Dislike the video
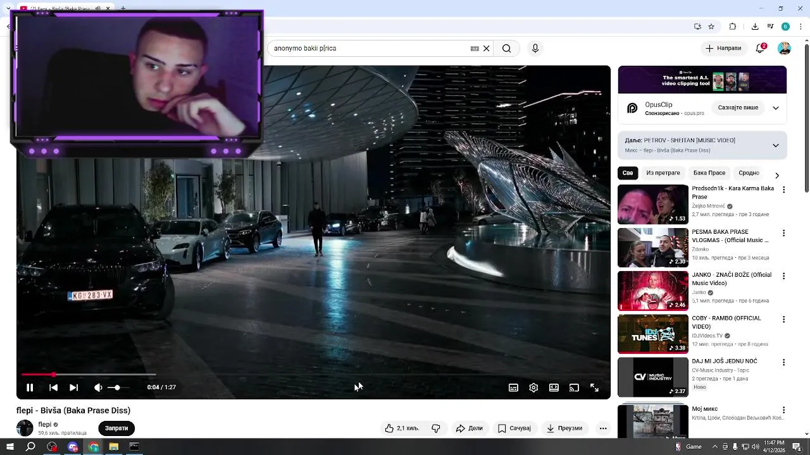 tap(436, 428)
